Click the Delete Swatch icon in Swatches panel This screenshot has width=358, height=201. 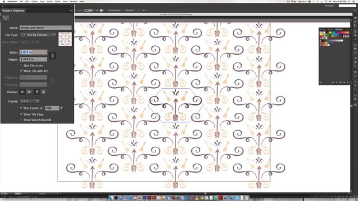coord(348,82)
